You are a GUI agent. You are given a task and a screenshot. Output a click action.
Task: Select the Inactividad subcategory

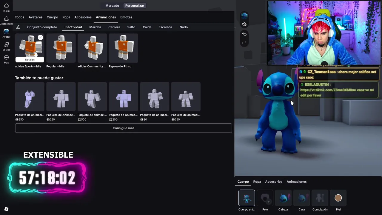[x=73, y=27]
